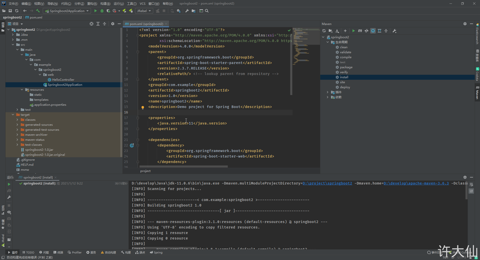Download sources icon in Maven toolbar
This screenshot has width=480, height=260.
pos(337,31)
